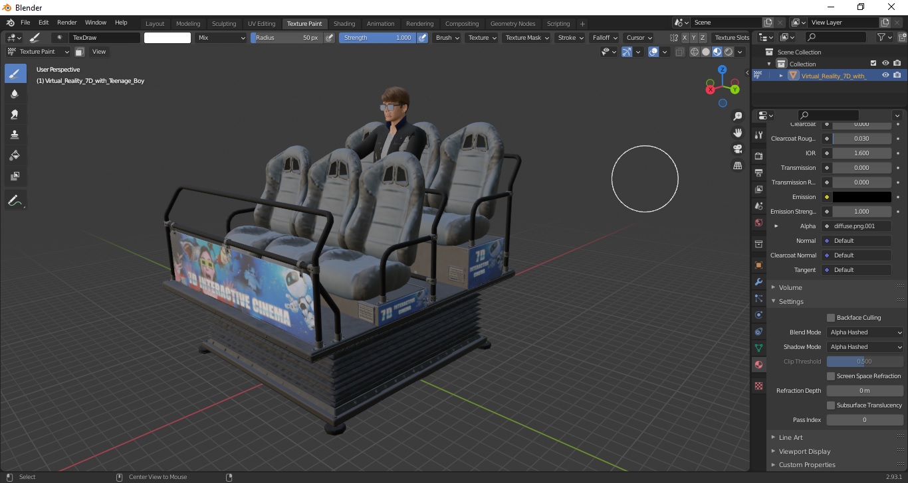Screen dimensions: 908x483
Task: Open the Physics properties tab
Action: tap(758, 314)
